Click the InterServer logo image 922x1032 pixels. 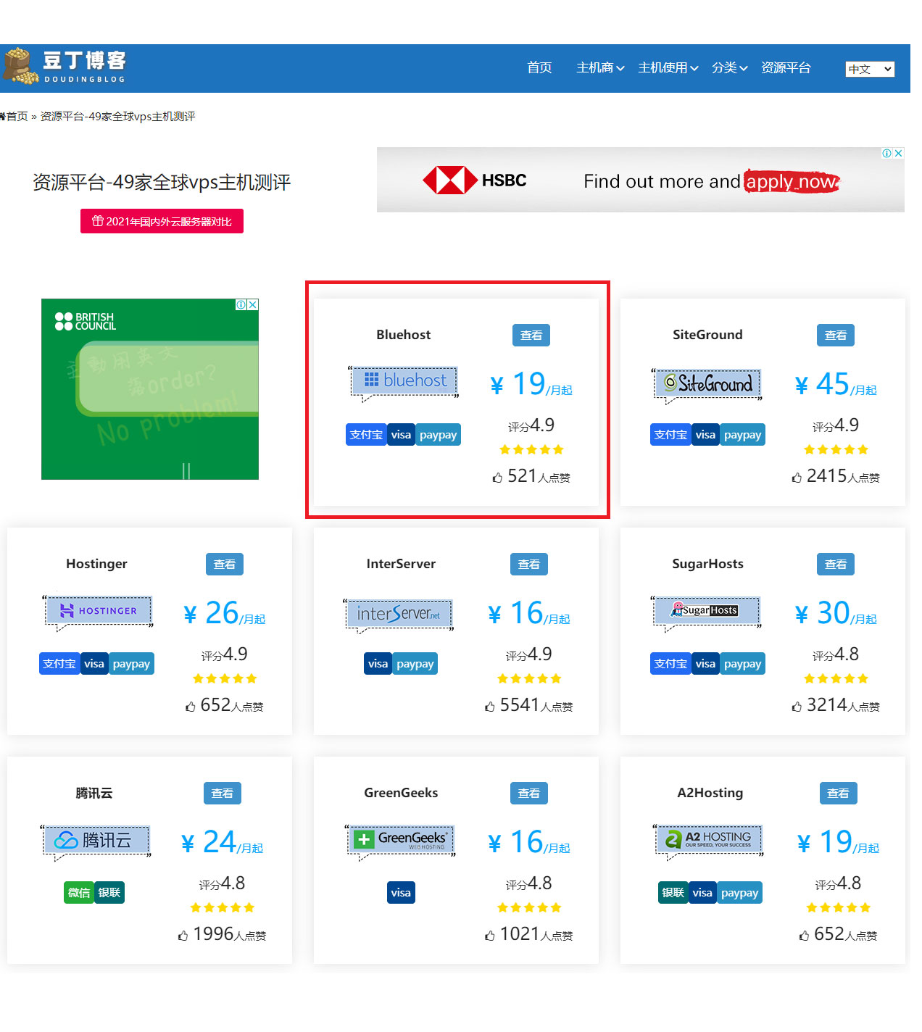pos(399,615)
